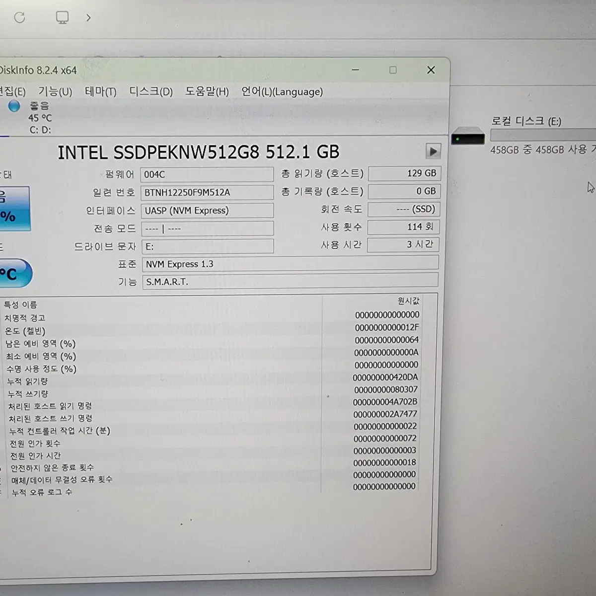Screen dimensions: 596x596
Task: Click rotation speed value ---- (SSD)
Action: 404,209
